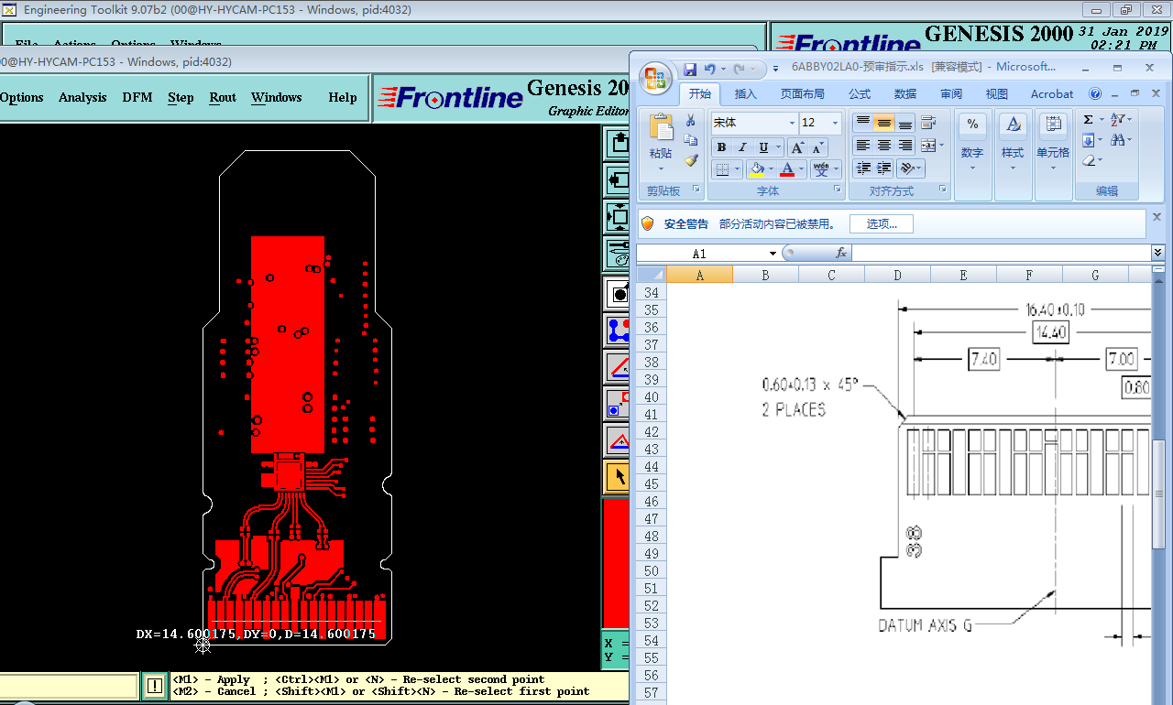Toggle Italic formatting in Excel

pyautogui.click(x=742, y=147)
